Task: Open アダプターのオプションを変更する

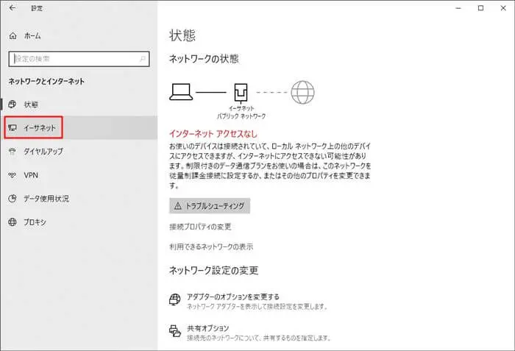Action: [233, 296]
